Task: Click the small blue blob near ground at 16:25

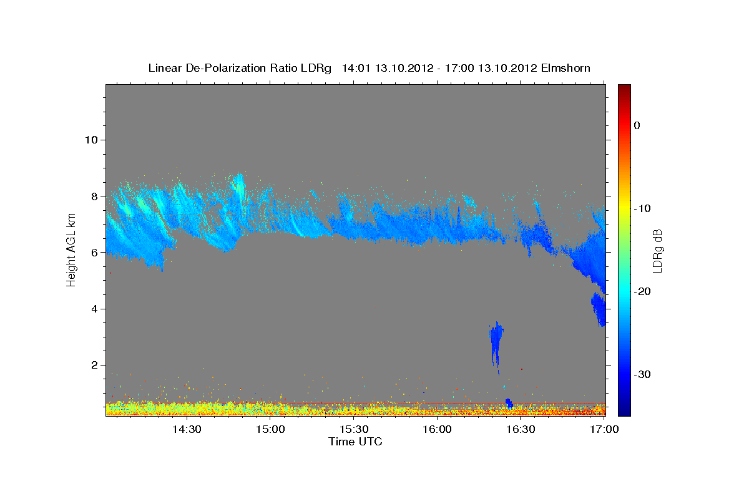Action: coord(509,404)
